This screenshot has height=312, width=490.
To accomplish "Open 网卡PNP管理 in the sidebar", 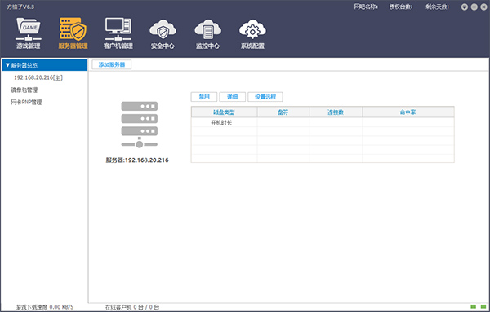I will 26,102.
